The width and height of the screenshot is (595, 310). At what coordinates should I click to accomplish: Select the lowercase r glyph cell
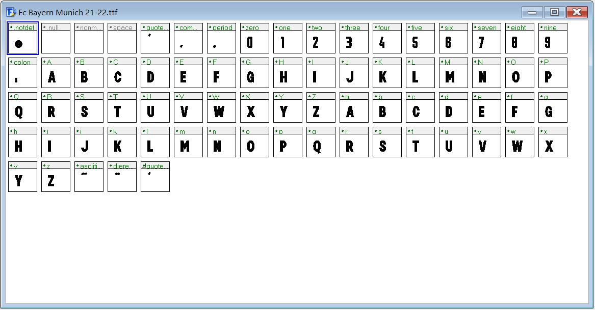coord(354,142)
